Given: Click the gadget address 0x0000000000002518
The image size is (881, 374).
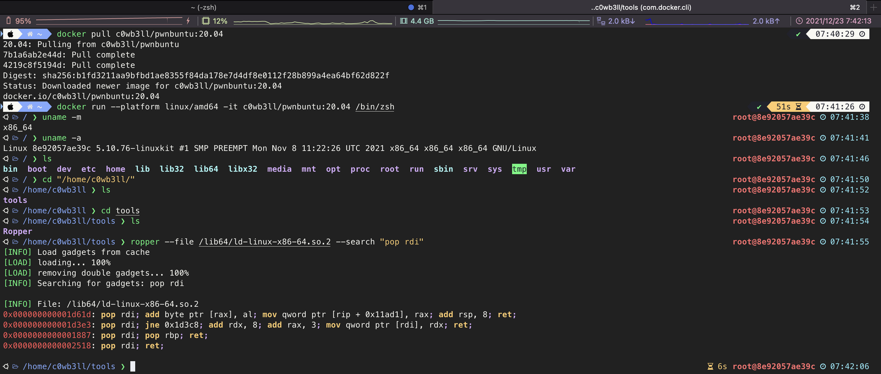Looking at the screenshot, I should tap(47, 346).
